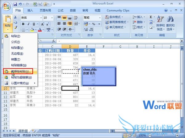The height and width of the screenshot is (138, 185).
Task: Toggle center horizontal alignment
Action: coord(64,23)
